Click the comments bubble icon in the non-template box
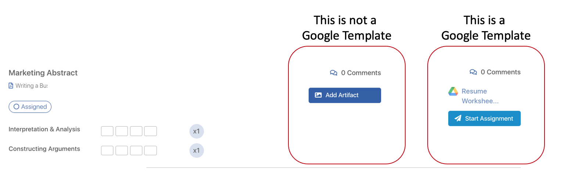 click(x=334, y=73)
